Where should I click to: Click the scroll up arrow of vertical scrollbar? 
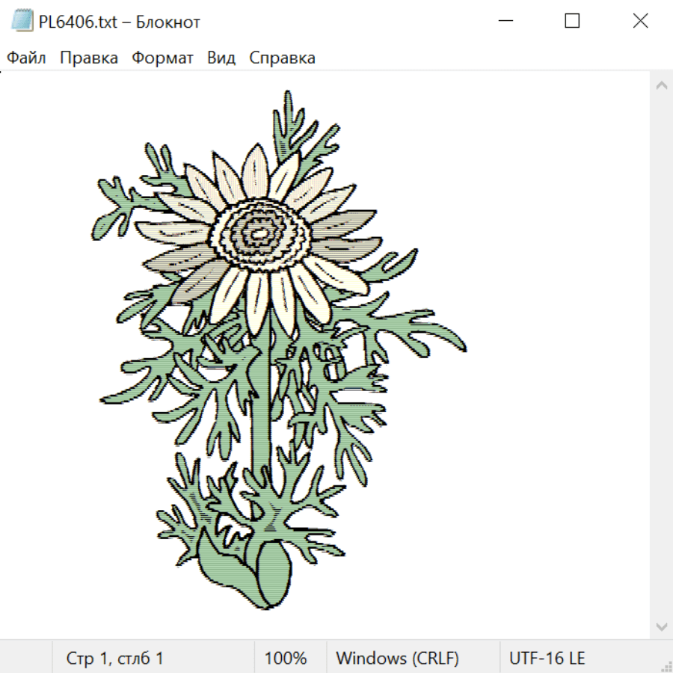point(661,86)
